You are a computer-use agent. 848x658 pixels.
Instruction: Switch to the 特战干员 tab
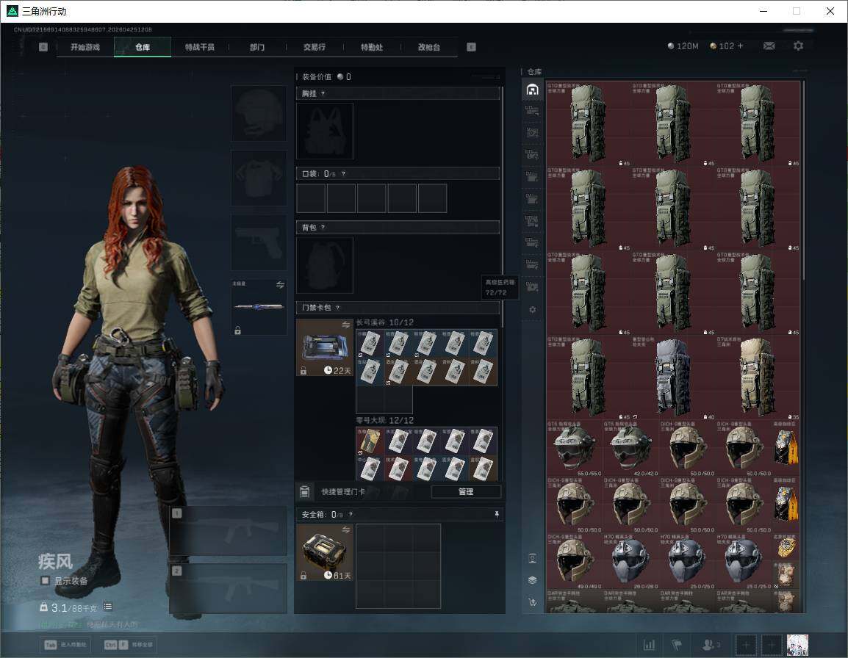tap(200, 47)
